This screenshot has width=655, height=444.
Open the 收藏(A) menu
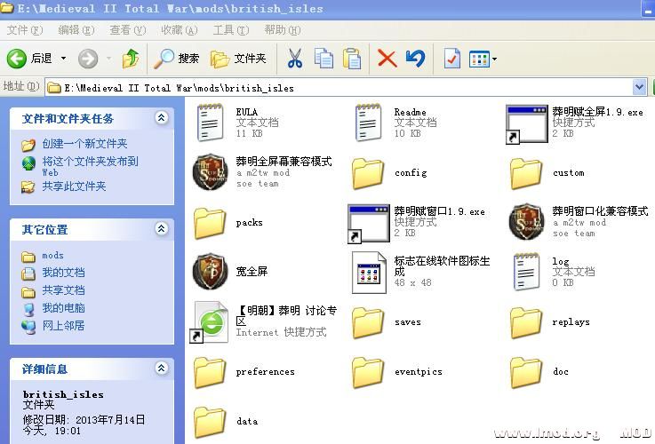pyautogui.click(x=180, y=30)
